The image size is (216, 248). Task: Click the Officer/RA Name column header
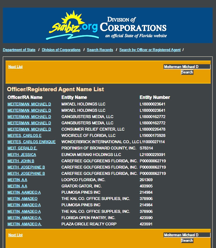[x=25, y=97]
